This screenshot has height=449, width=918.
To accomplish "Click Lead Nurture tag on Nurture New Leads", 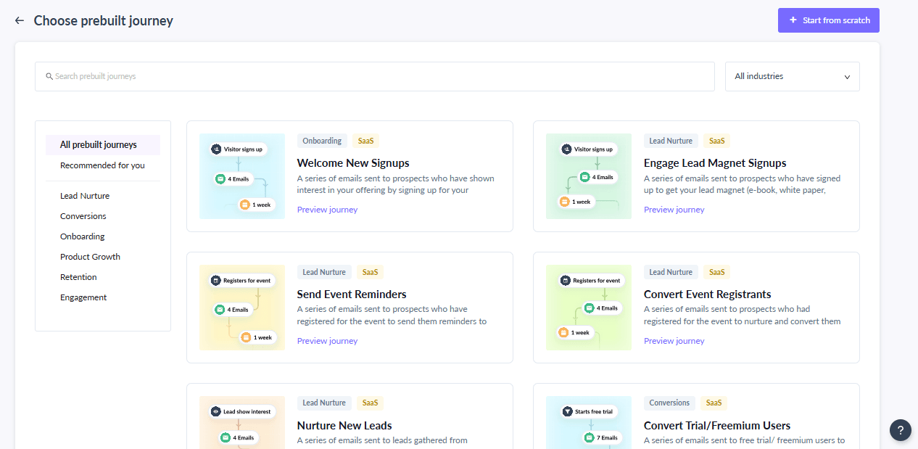I will [324, 403].
